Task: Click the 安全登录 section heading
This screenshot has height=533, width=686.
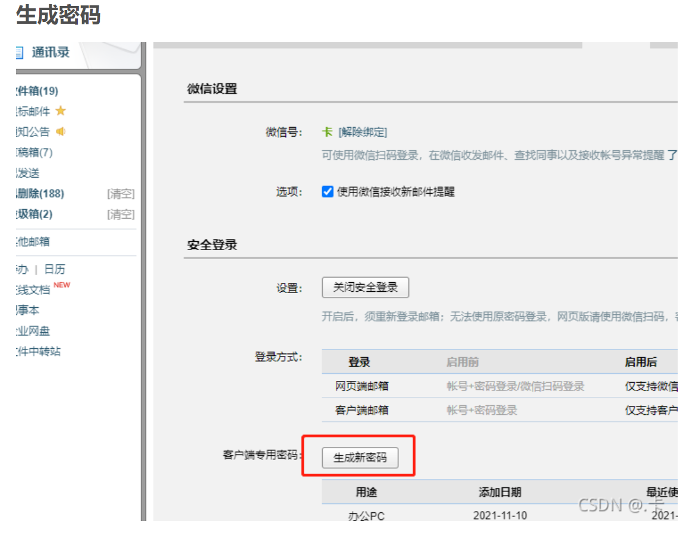Action: [212, 244]
